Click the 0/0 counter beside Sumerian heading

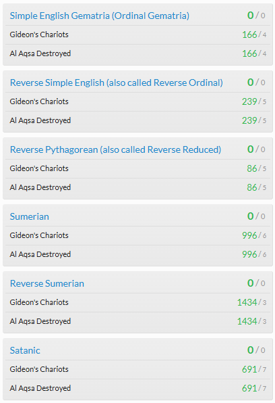[x=256, y=216]
